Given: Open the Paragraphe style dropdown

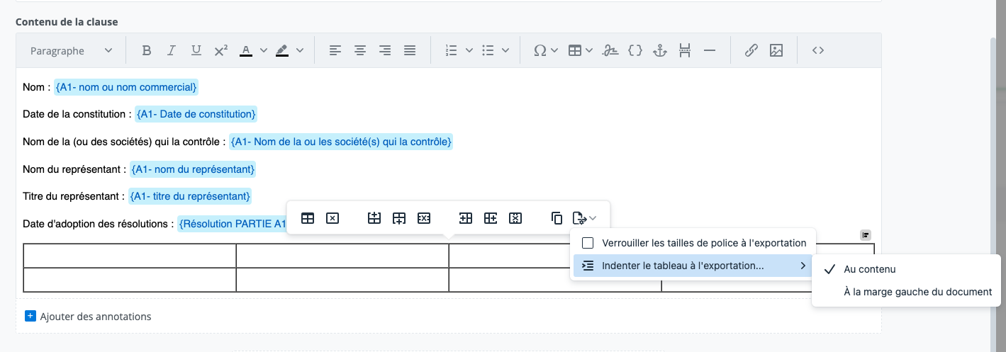Looking at the screenshot, I should [71, 50].
